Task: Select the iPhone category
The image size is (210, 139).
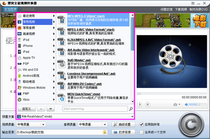Action: [36, 46]
